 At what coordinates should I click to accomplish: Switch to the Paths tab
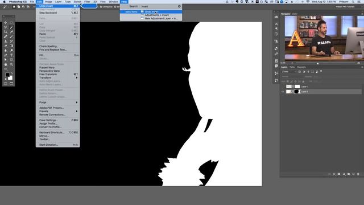(x=292, y=67)
